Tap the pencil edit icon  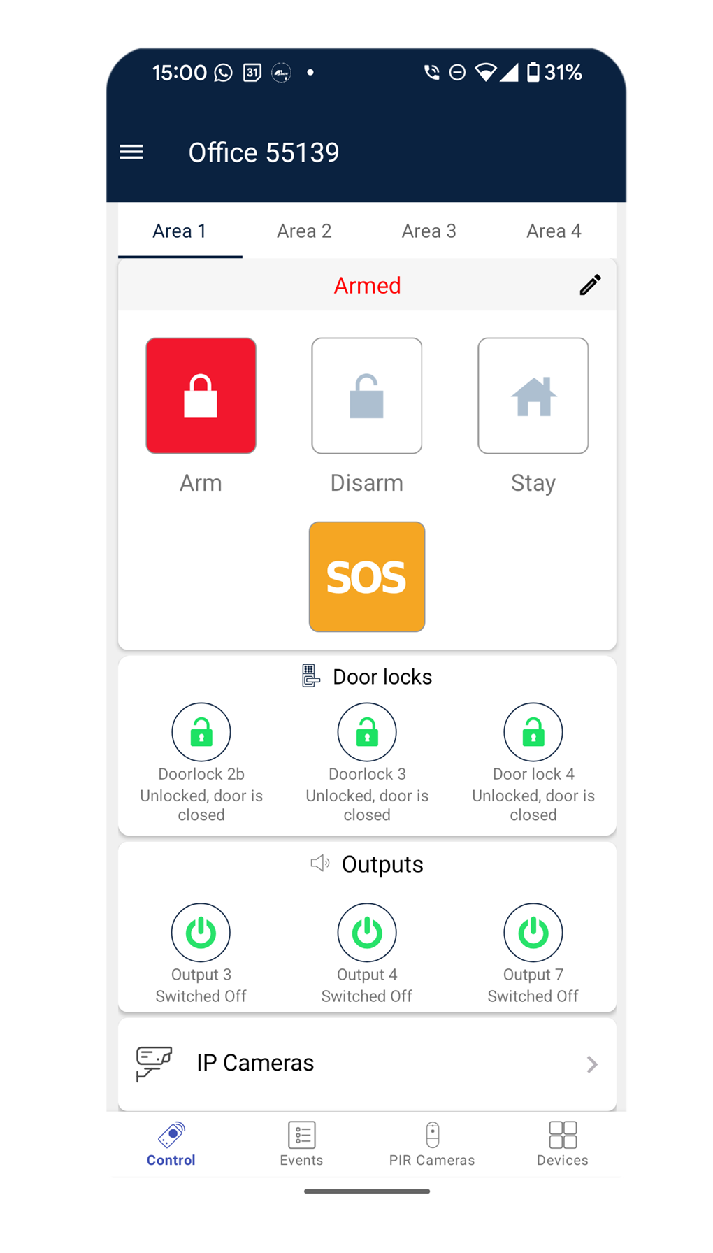590,285
